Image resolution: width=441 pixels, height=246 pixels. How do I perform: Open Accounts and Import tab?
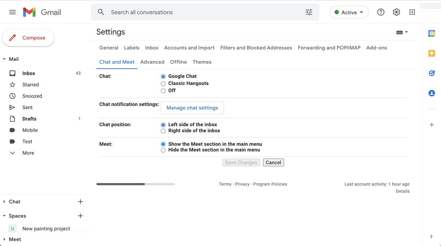coord(189,48)
